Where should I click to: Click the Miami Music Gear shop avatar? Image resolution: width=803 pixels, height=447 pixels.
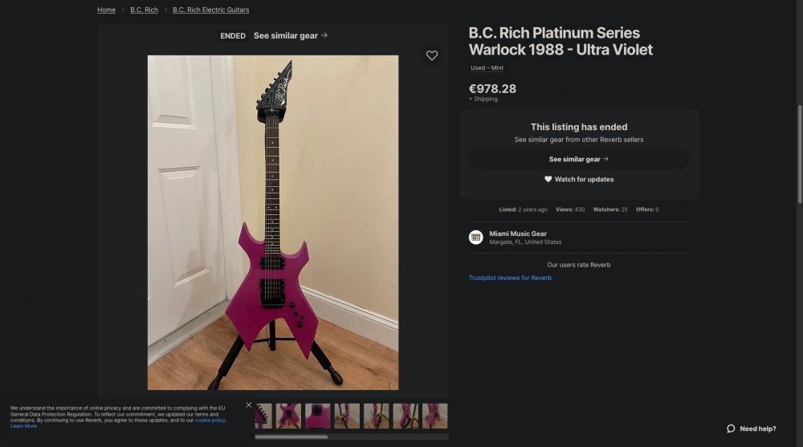pyautogui.click(x=475, y=237)
